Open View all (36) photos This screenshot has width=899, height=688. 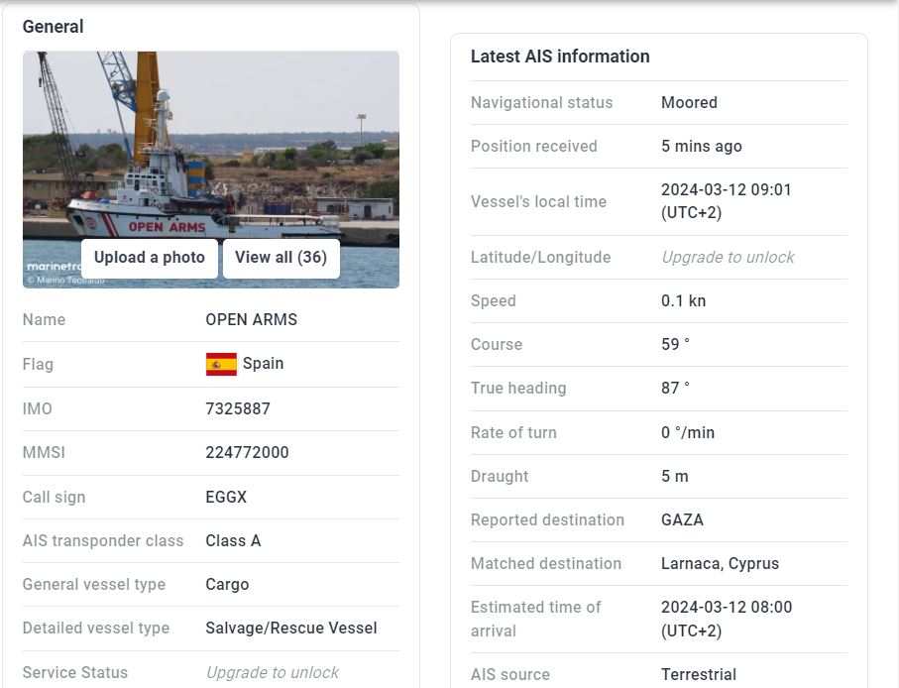click(x=281, y=258)
